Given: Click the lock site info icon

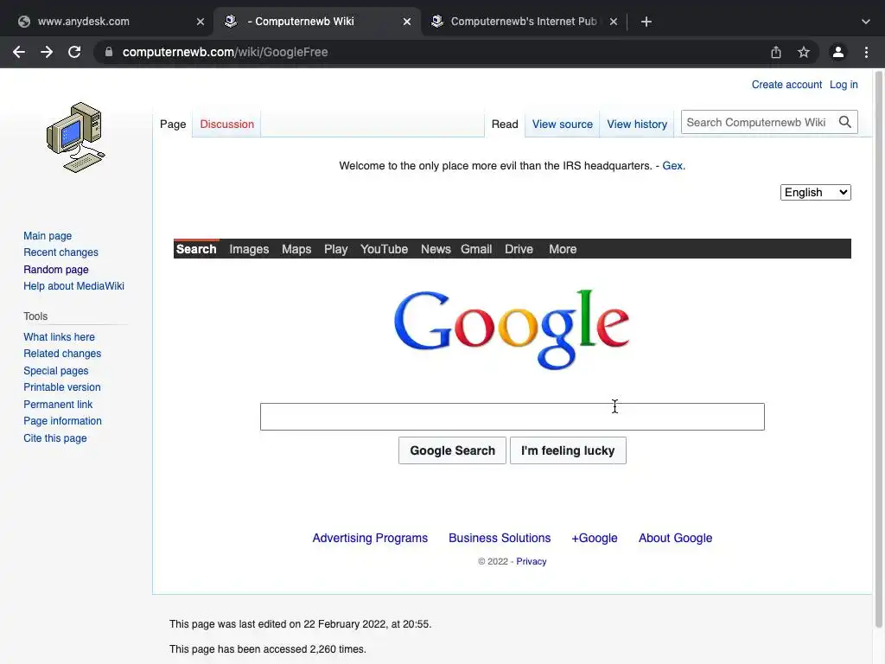Looking at the screenshot, I should coord(109,52).
